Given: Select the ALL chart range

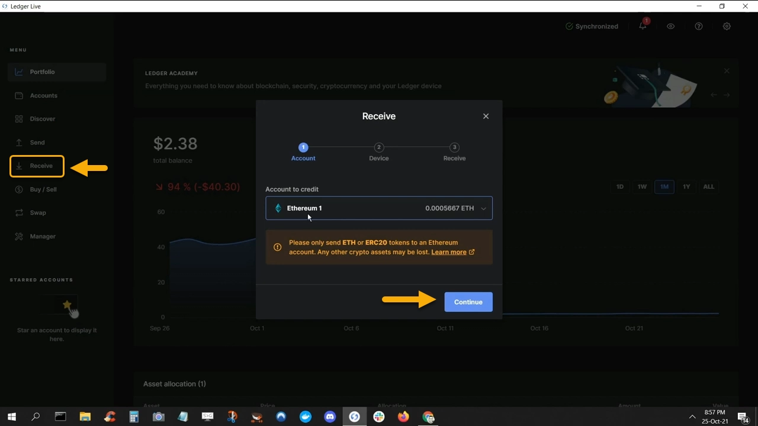Looking at the screenshot, I should coord(709,186).
